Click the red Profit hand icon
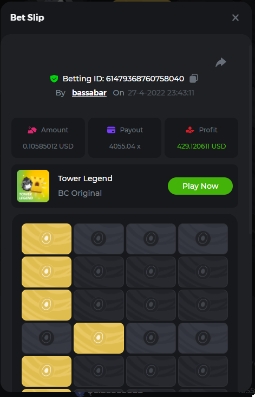255x397 pixels. pyautogui.click(x=190, y=130)
